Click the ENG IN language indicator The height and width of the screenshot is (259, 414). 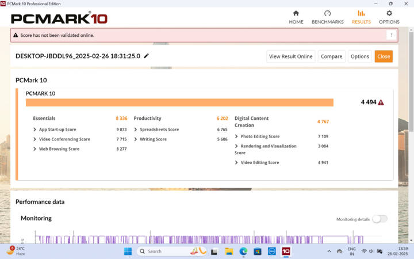[352, 252]
